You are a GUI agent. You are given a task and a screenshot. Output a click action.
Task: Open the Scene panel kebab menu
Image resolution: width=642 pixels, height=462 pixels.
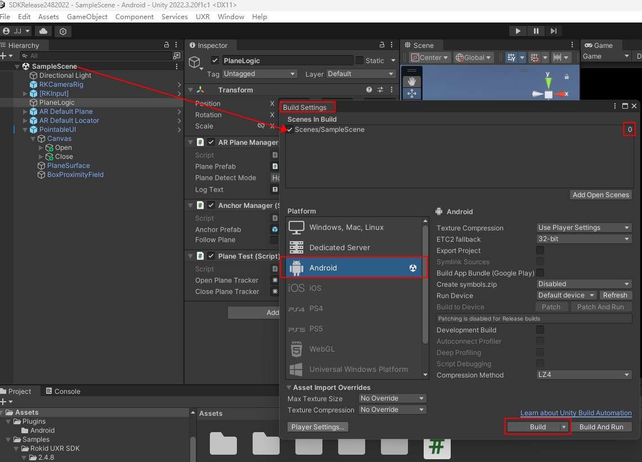[572, 45]
